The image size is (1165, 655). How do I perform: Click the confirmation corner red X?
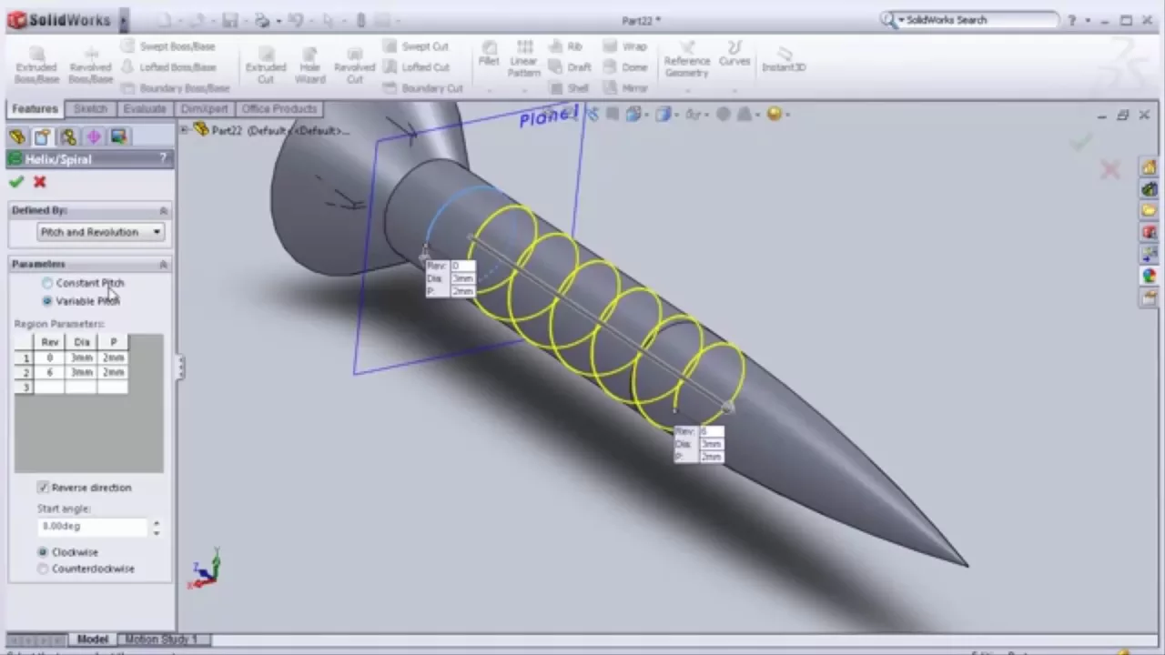coord(1109,169)
